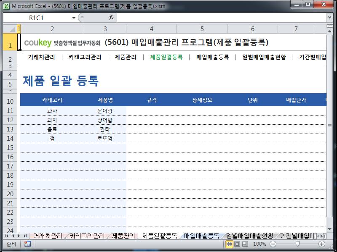Click the zoom in plus button
Screen dimensions: 337x252
(x=322, y=244)
